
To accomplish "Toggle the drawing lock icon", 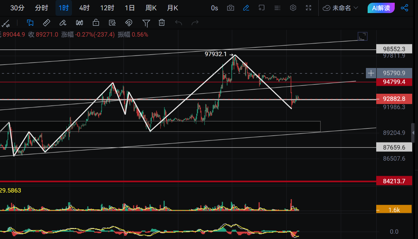I will coord(96,23).
